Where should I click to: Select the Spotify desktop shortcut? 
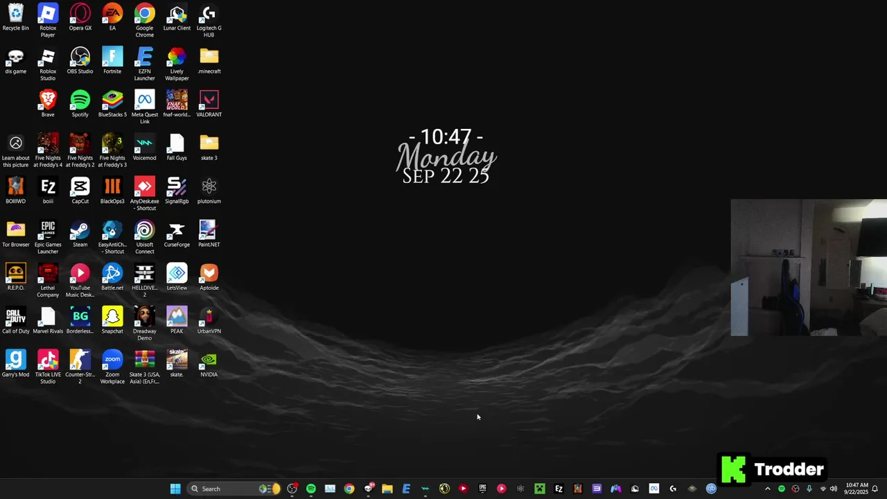(80, 104)
